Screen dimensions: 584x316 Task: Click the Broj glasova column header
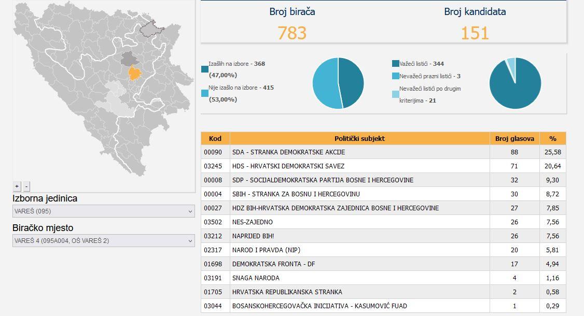pos(515,138)
